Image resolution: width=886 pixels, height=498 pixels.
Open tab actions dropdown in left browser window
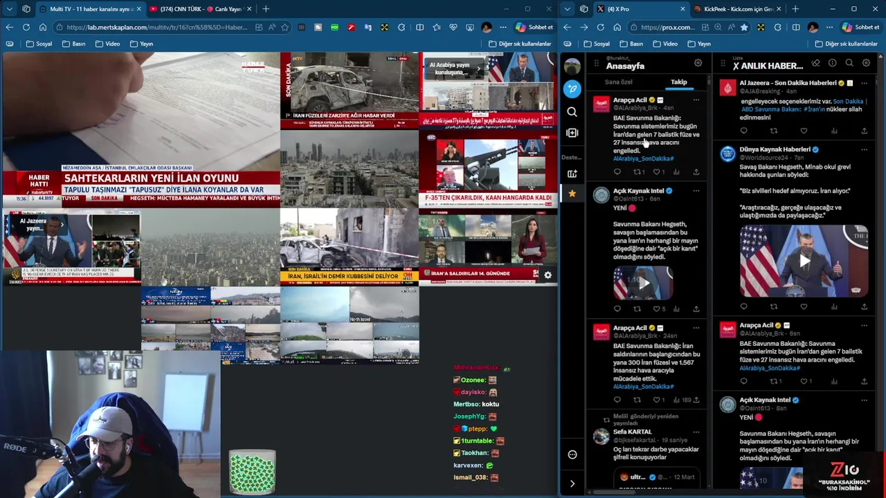(9, 9)
